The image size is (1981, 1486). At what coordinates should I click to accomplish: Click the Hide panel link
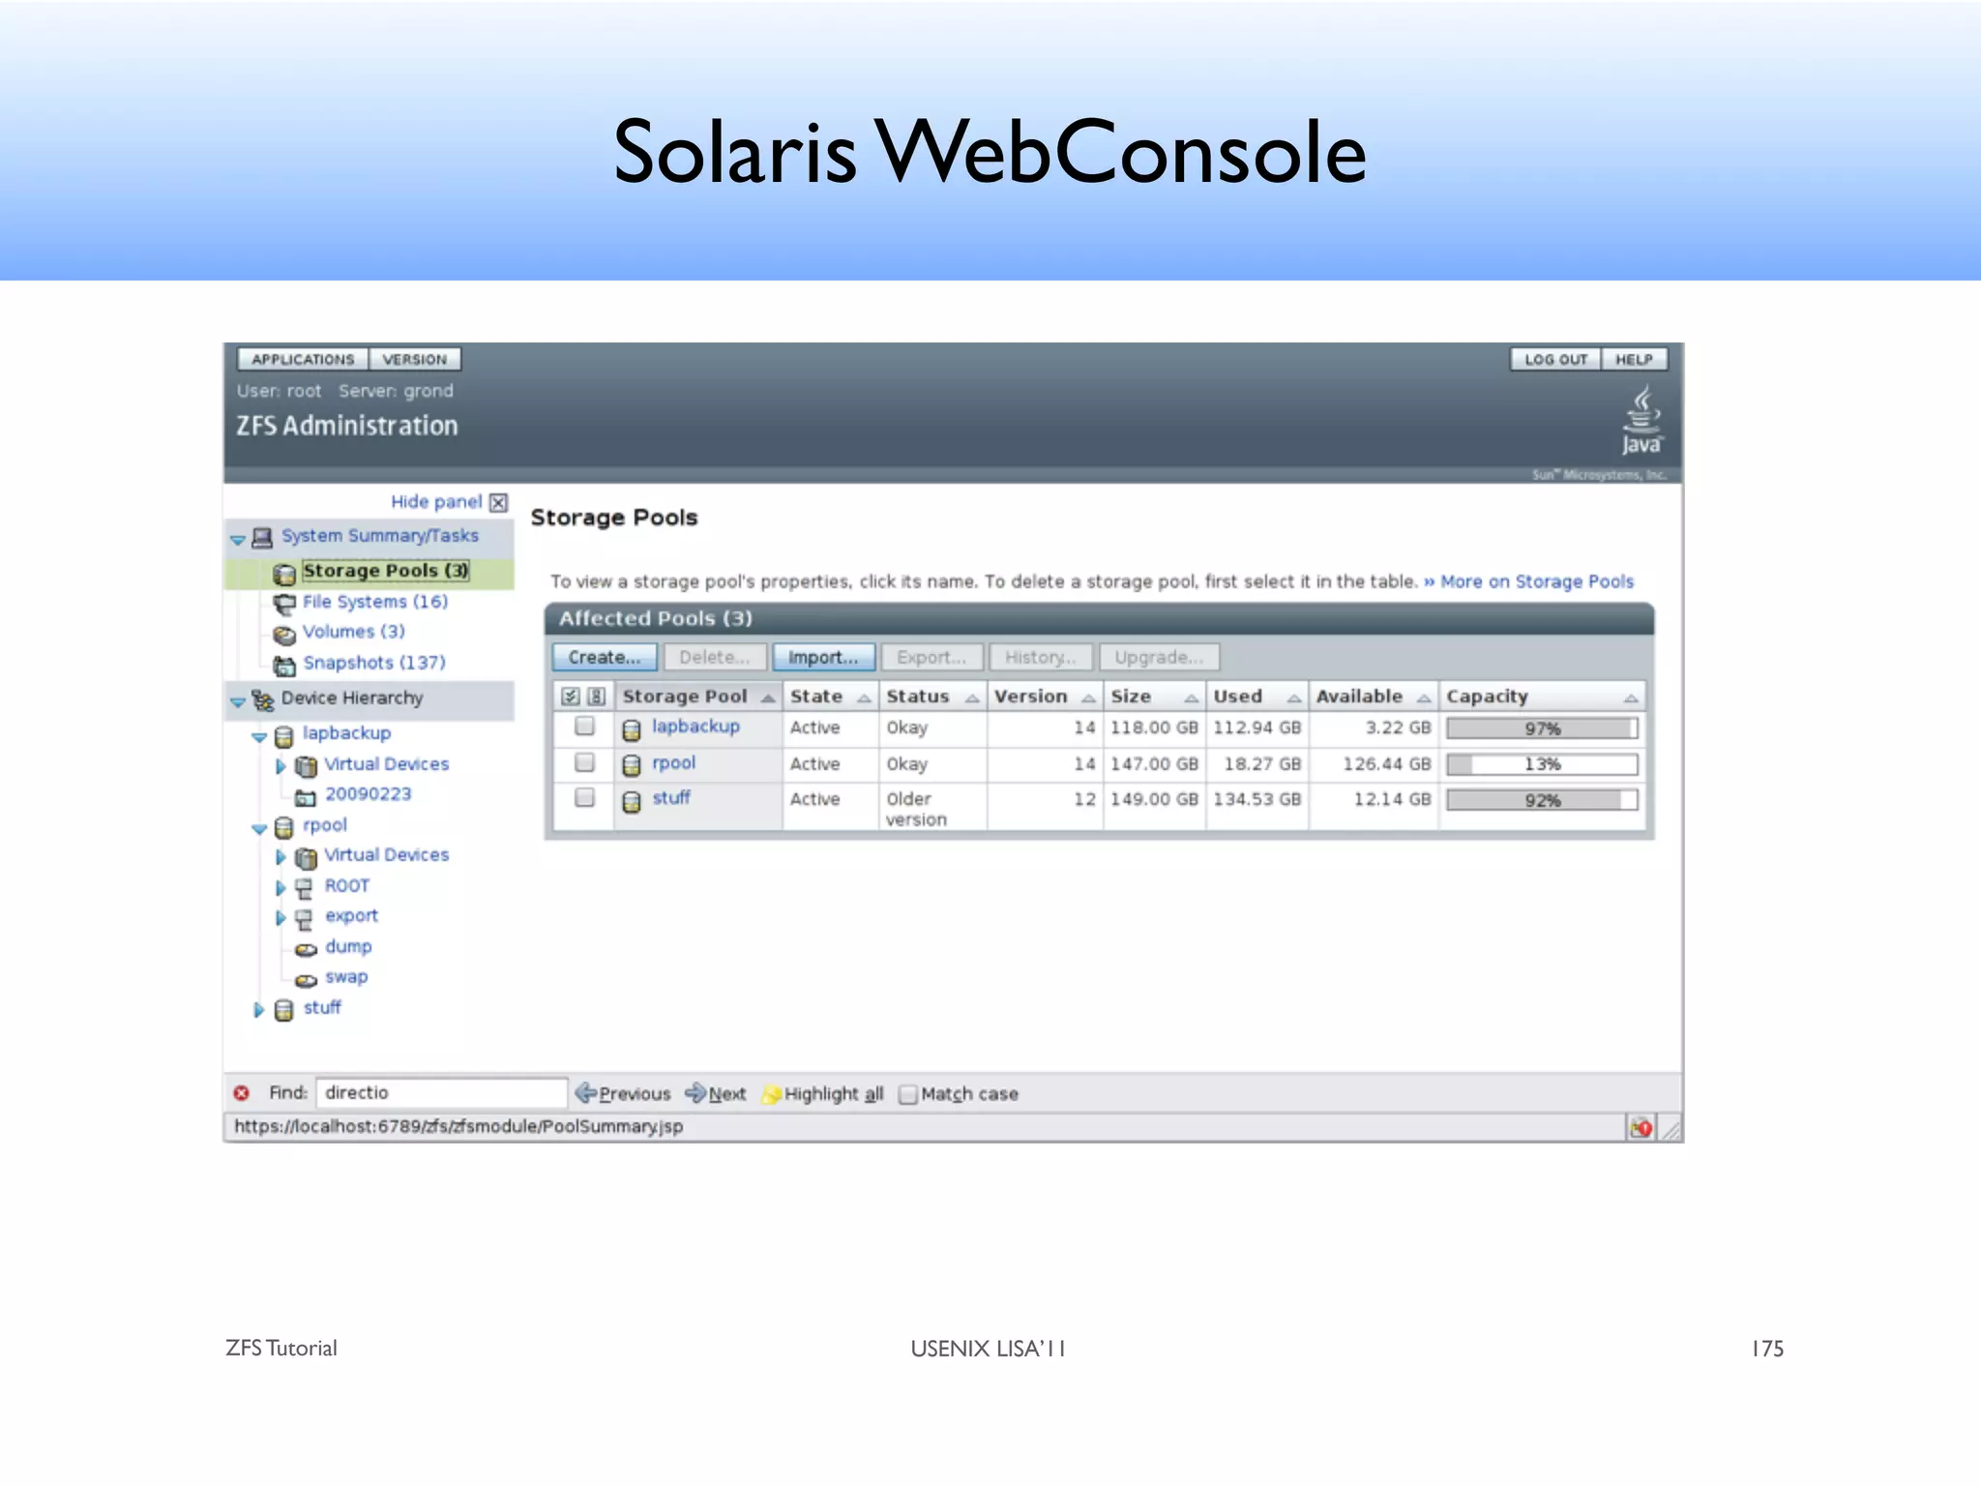tap(436, 502)
